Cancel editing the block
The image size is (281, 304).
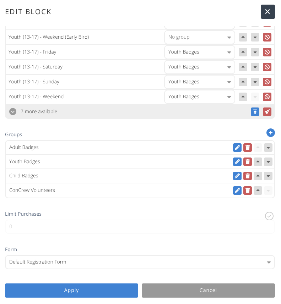(208, 290)
